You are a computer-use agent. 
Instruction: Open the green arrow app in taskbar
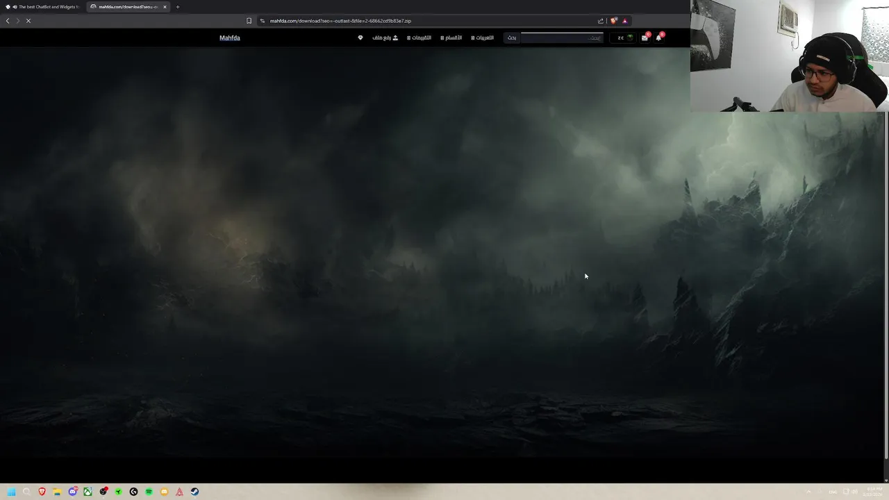coord(118,492)
